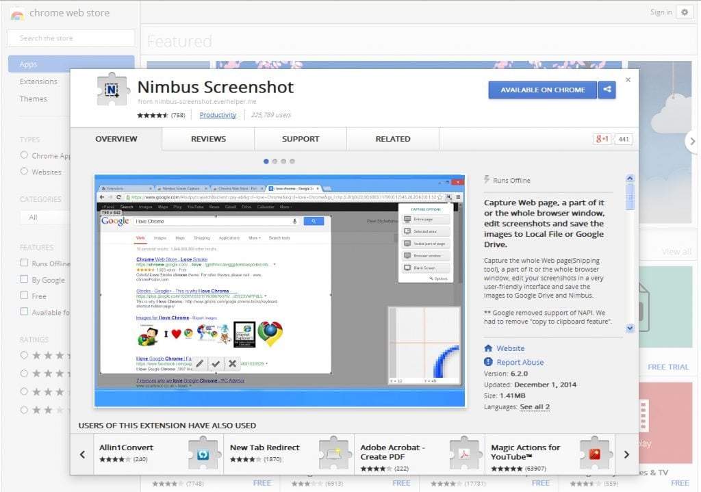Show more related extensions using the right arrow
The height and width of the screenshot is (492, 701).
coord(626,454)
